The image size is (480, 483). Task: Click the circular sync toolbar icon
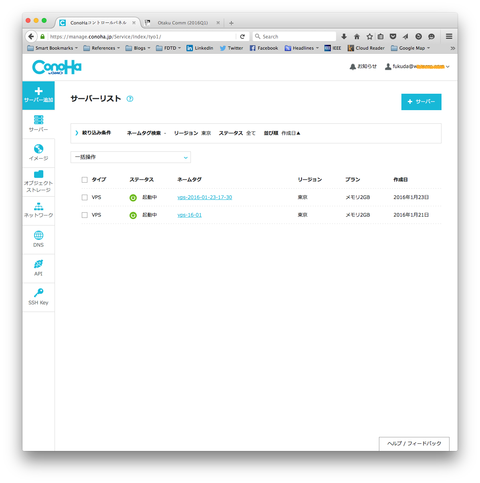pos(419,36)
